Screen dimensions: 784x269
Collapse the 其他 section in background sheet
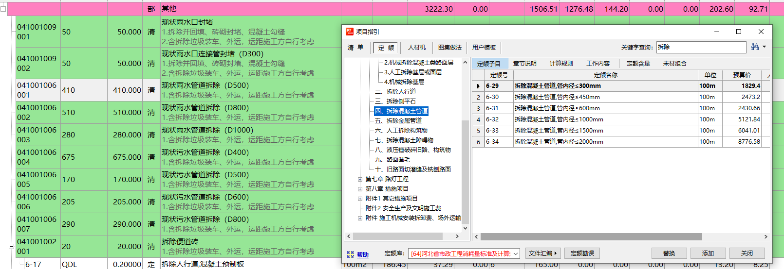(3, 9)
